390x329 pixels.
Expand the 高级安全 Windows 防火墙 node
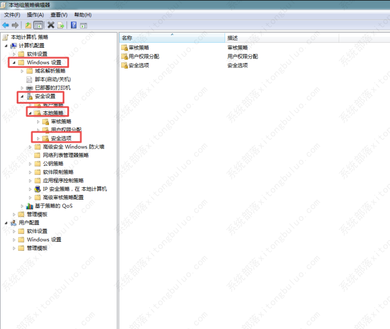(x=30, y=147)
